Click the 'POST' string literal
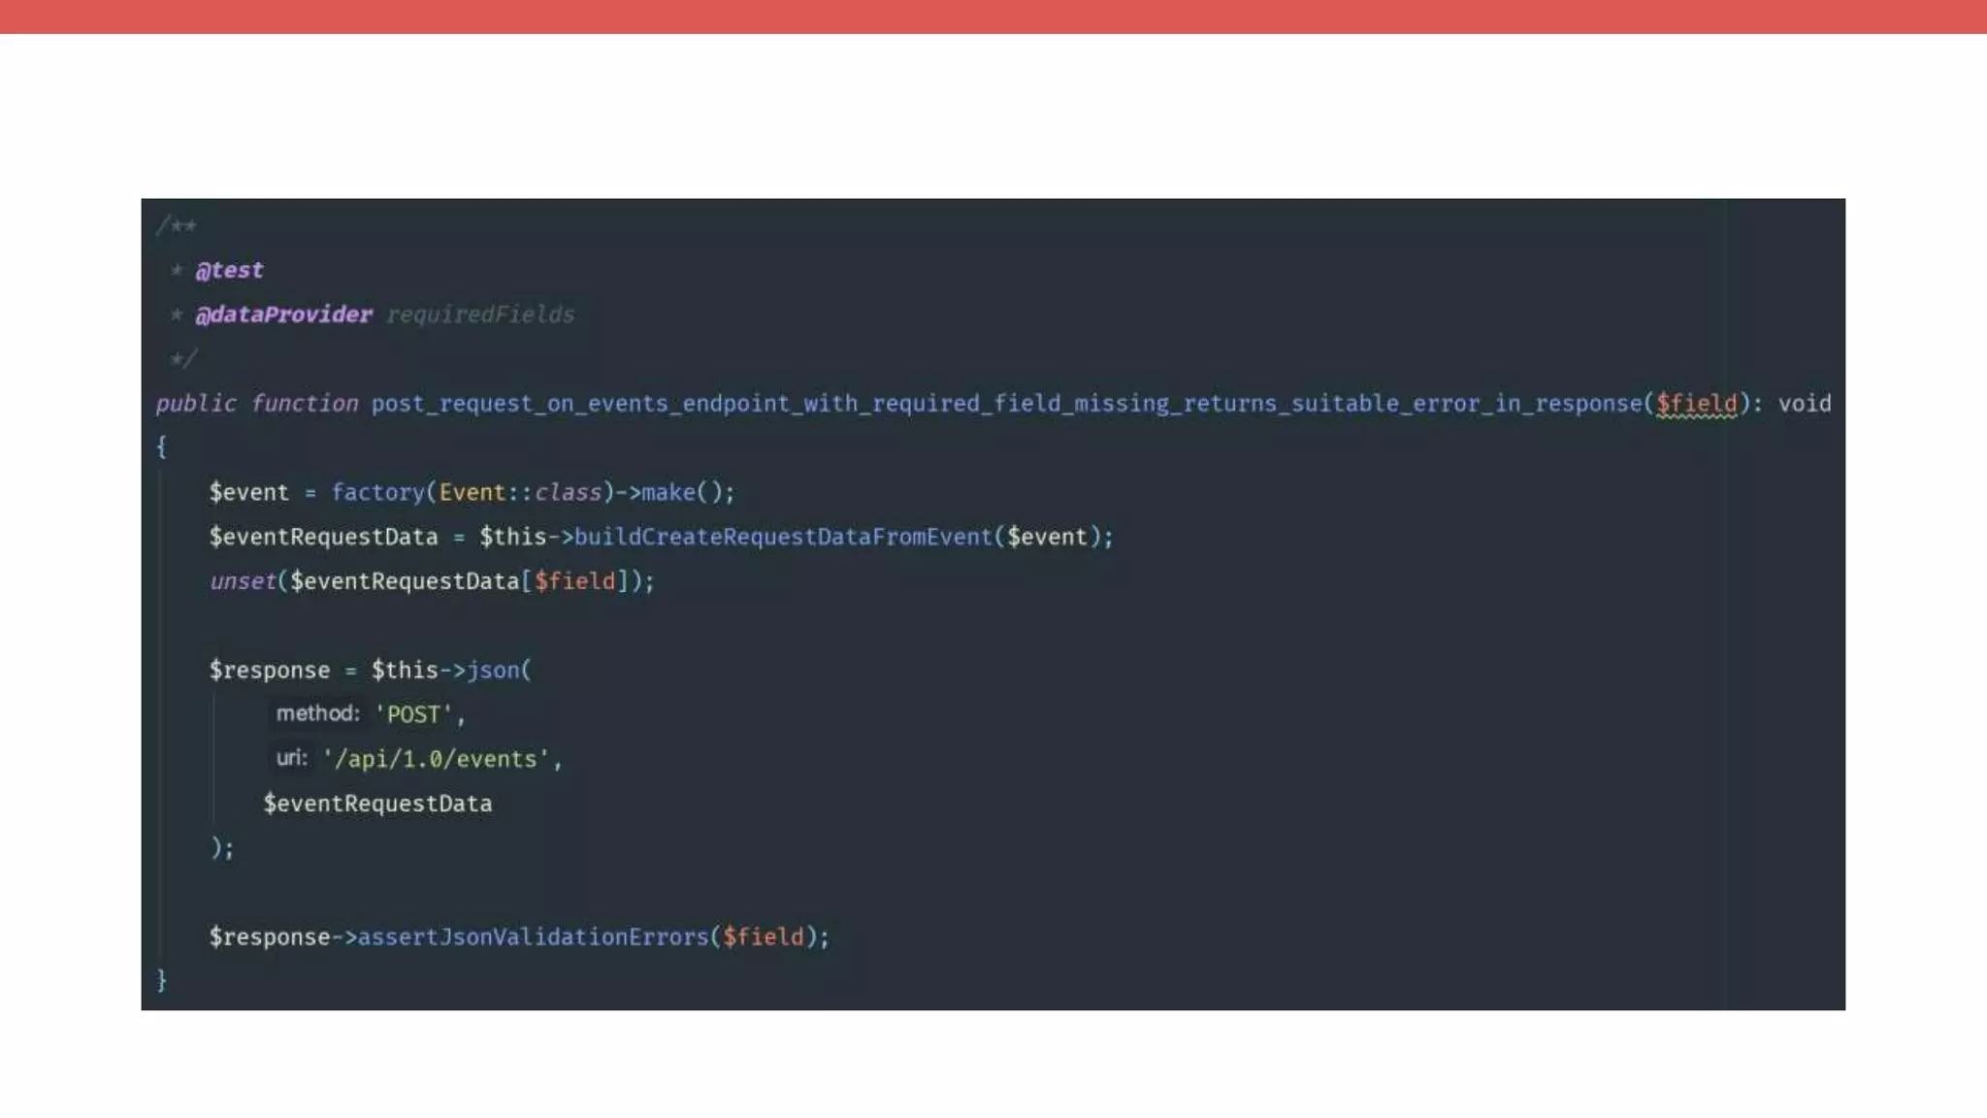The height and width of the screenshot is (1118, 1987). [413, 714]
